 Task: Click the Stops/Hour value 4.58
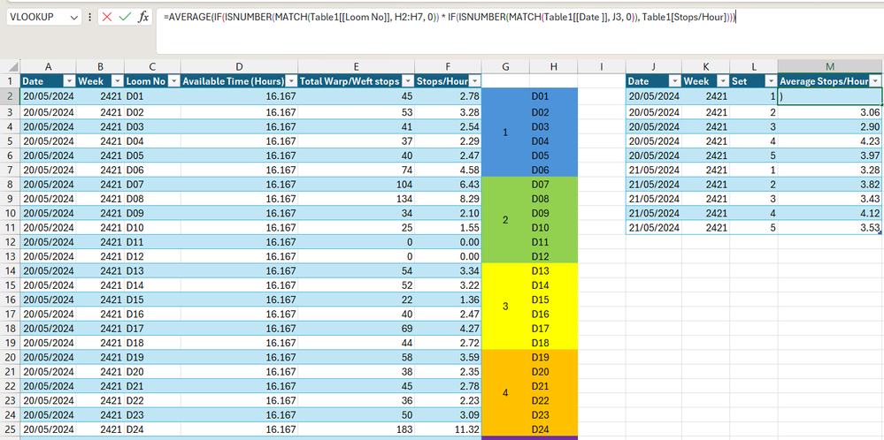[x=449, y=170]
